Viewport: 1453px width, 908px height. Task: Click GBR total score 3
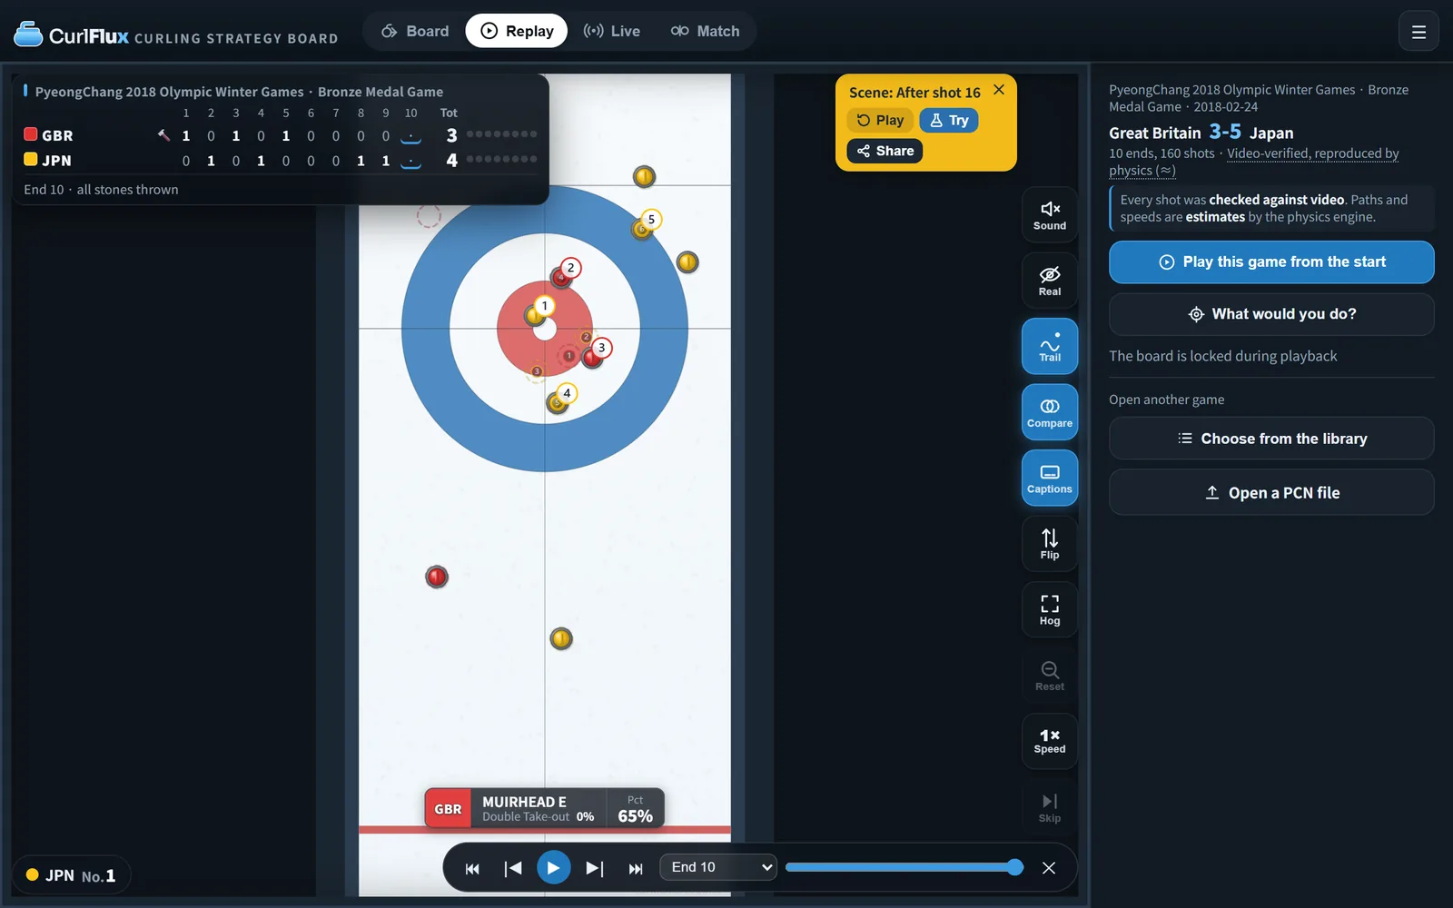pos(451,135)
